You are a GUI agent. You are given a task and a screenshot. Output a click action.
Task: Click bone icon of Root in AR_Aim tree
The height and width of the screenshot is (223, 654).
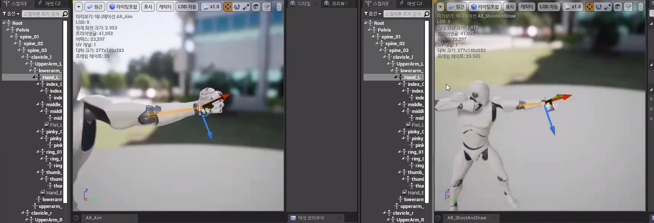coord(9,23)
